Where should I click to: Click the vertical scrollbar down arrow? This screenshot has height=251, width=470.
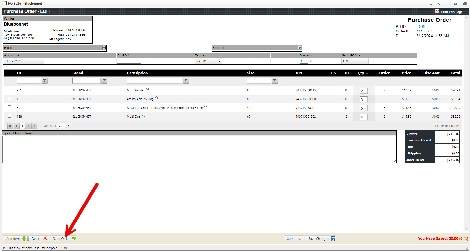point(467,228)
